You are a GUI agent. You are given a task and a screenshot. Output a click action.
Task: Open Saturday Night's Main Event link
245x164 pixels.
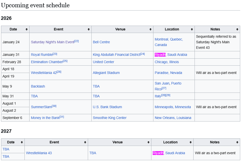[52, 42]
